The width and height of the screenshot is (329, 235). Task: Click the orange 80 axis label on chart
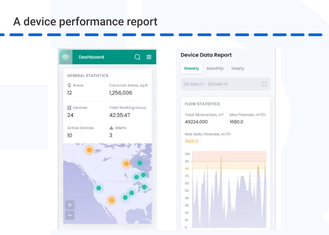pyautogui.click(x=187, y=169)
